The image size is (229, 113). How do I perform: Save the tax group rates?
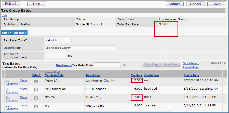pos(217,4)
